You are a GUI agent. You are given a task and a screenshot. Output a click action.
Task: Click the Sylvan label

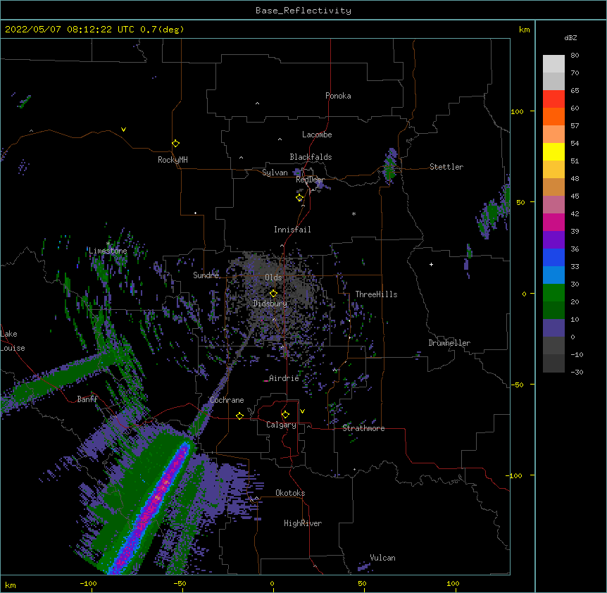(275, 173)
